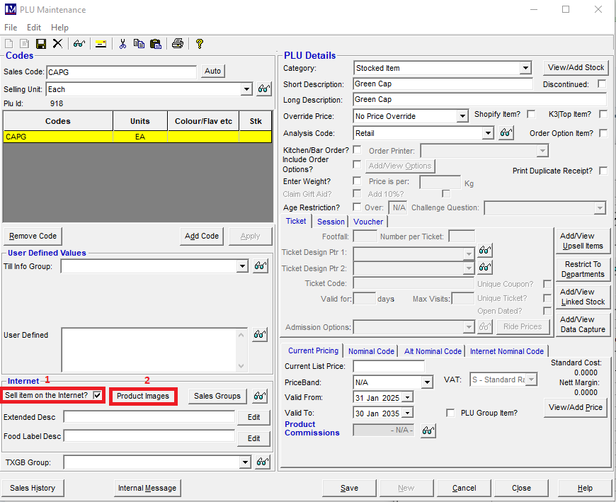This screenshot has width=616, height=502.
Task: Click the Product Images button
Action: pyautogui.click(x=143, y=396)
